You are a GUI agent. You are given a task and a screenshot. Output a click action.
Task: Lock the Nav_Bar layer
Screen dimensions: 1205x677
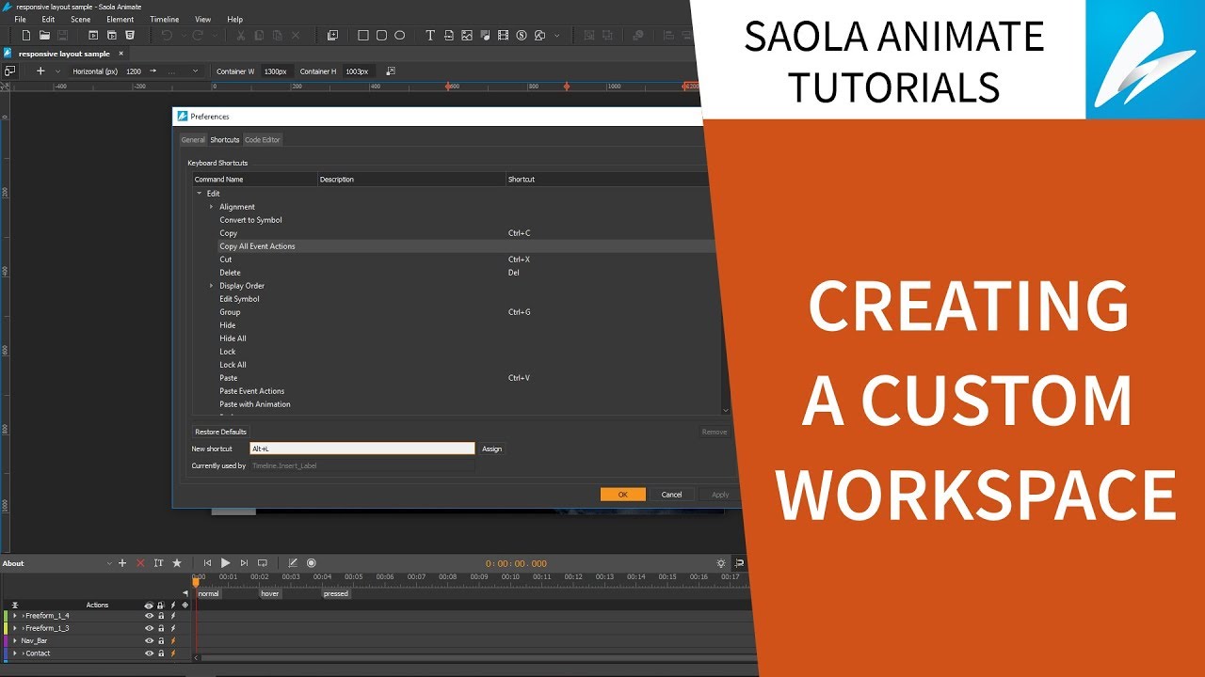coord(161,641)
